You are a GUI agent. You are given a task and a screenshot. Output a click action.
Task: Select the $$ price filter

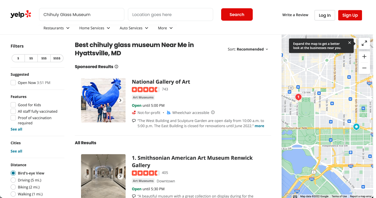31,58
